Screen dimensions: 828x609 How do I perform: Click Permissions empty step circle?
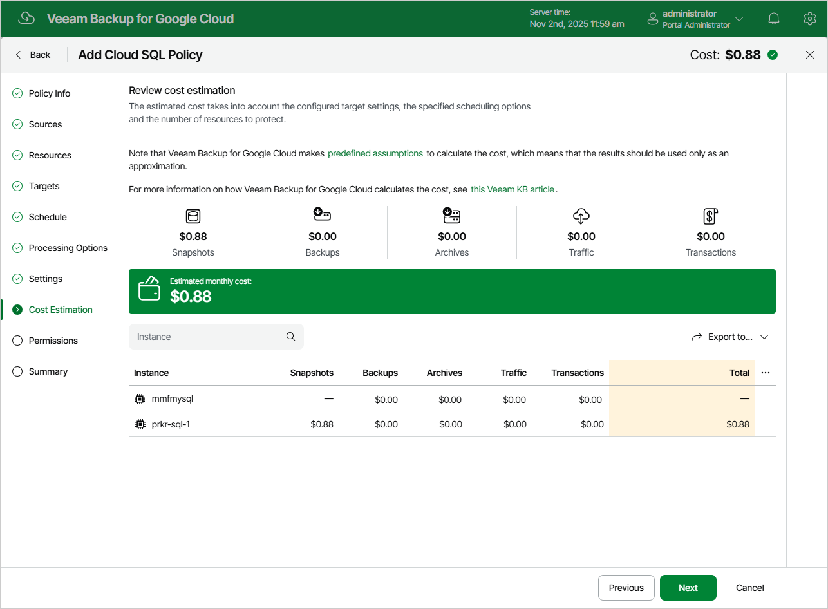click(x=17, y=341)
